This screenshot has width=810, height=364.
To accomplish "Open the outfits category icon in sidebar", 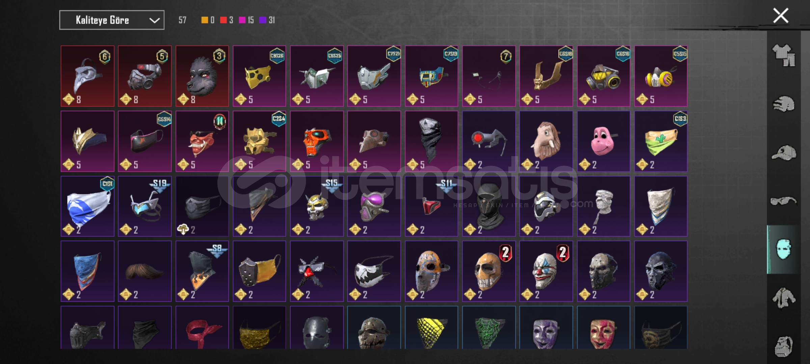I will [x=784, y=55].
